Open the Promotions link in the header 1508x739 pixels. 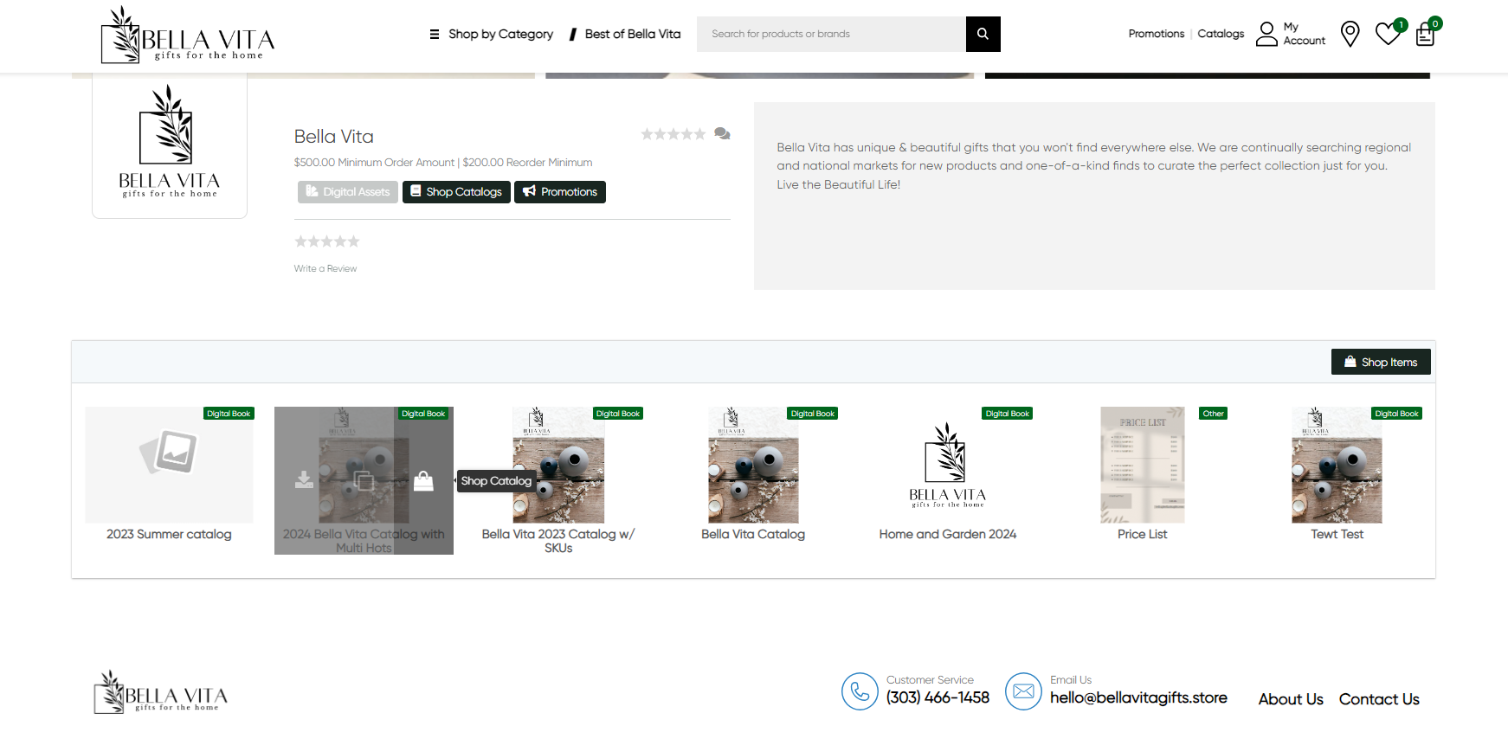(x=1156, y=34)
